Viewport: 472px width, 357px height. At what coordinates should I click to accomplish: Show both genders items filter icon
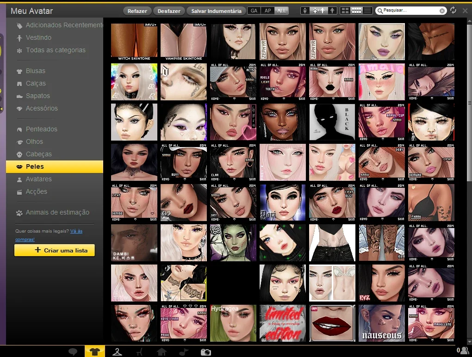pyautogui.click(x=318, y=11)
